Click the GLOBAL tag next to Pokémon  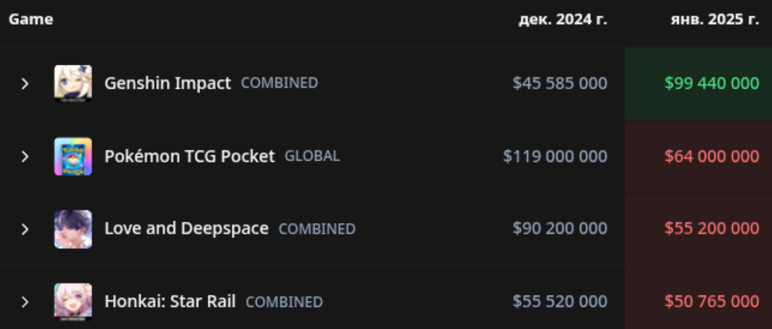pos(312,156)
